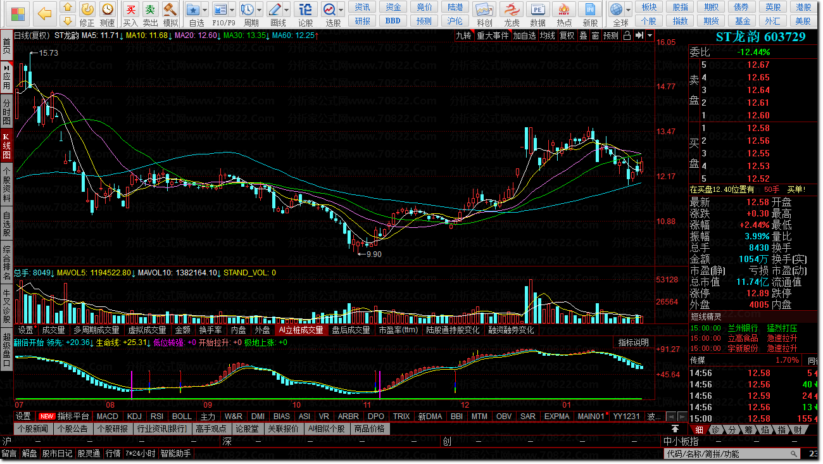Open the colorful main menu icon
This screenshot has width=823, height=464.
click(x=18, y=13)
